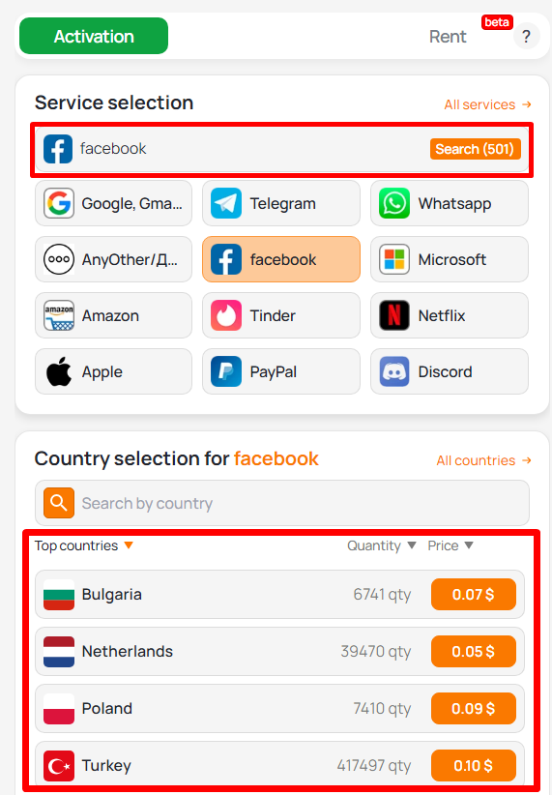552x795 pixels.
Task: Pick the PayPal service icon
Action: pyautogui.click(x=226, y=371)
